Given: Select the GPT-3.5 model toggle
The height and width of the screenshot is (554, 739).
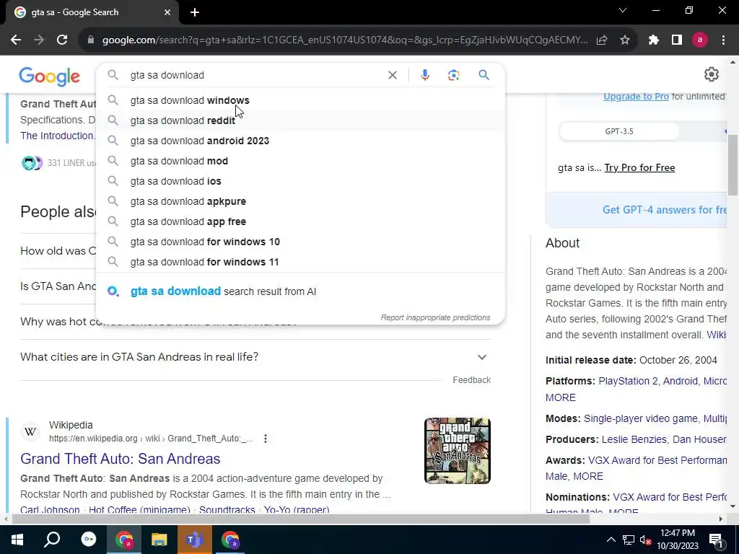Looking at the screenshot, I should [618, 131].
